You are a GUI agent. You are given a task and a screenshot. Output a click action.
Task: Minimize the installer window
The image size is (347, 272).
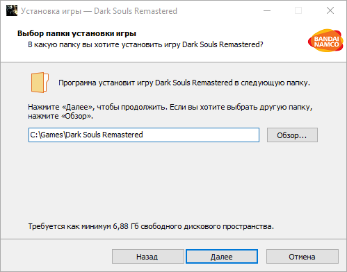coord(267,10)
